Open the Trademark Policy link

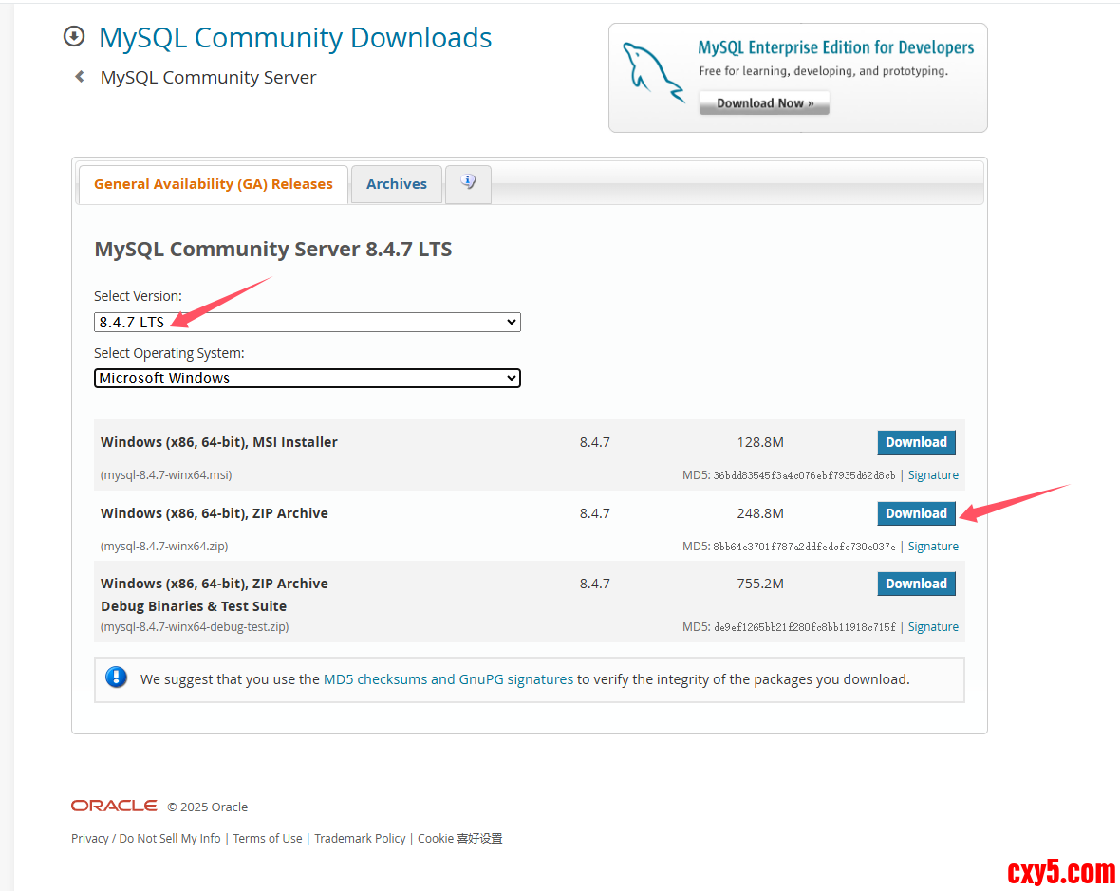[x=360, y=838]
